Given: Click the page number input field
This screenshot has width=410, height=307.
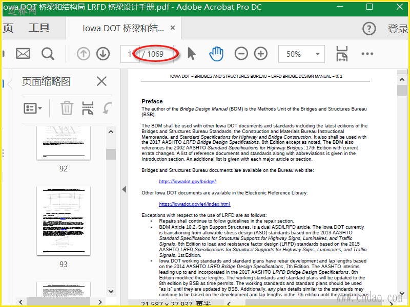Looking at the screenshot, I should coord(130,54).
